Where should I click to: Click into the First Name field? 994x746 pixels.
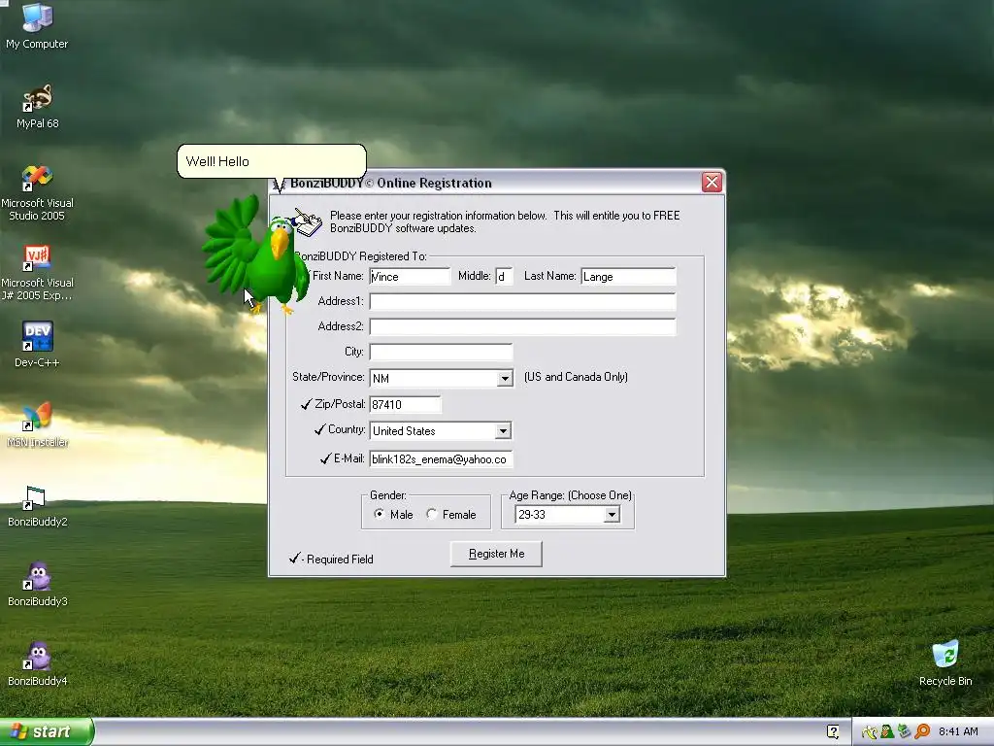[x=410, y=277]
